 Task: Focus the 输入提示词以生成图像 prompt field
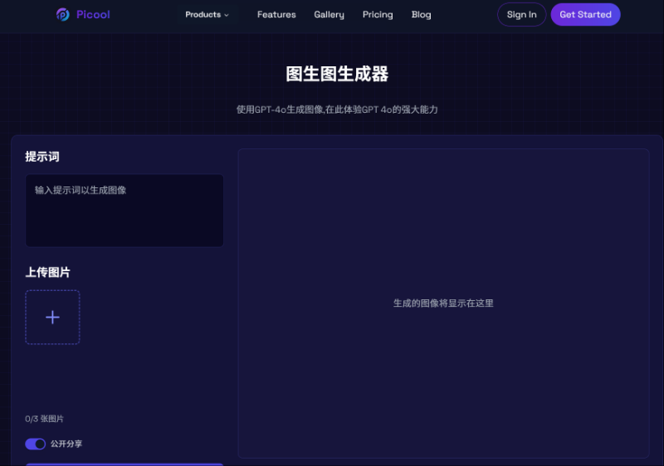(124, 211)
